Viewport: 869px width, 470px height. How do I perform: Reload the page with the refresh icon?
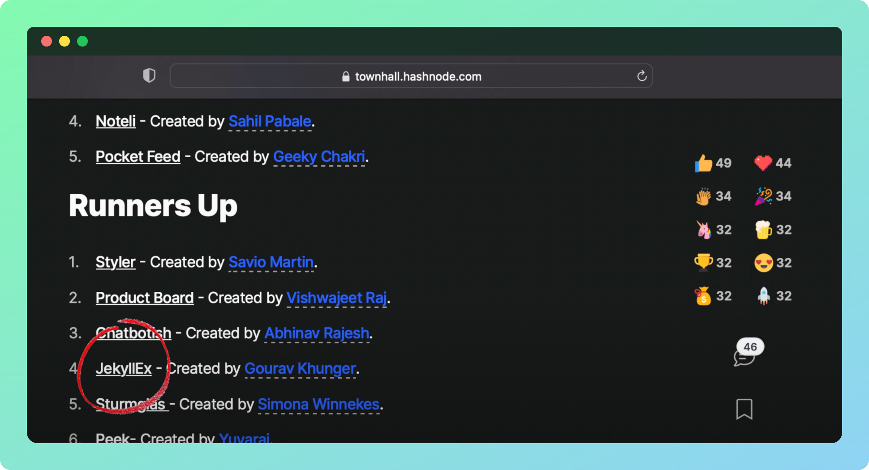click(x=641, y=76)
